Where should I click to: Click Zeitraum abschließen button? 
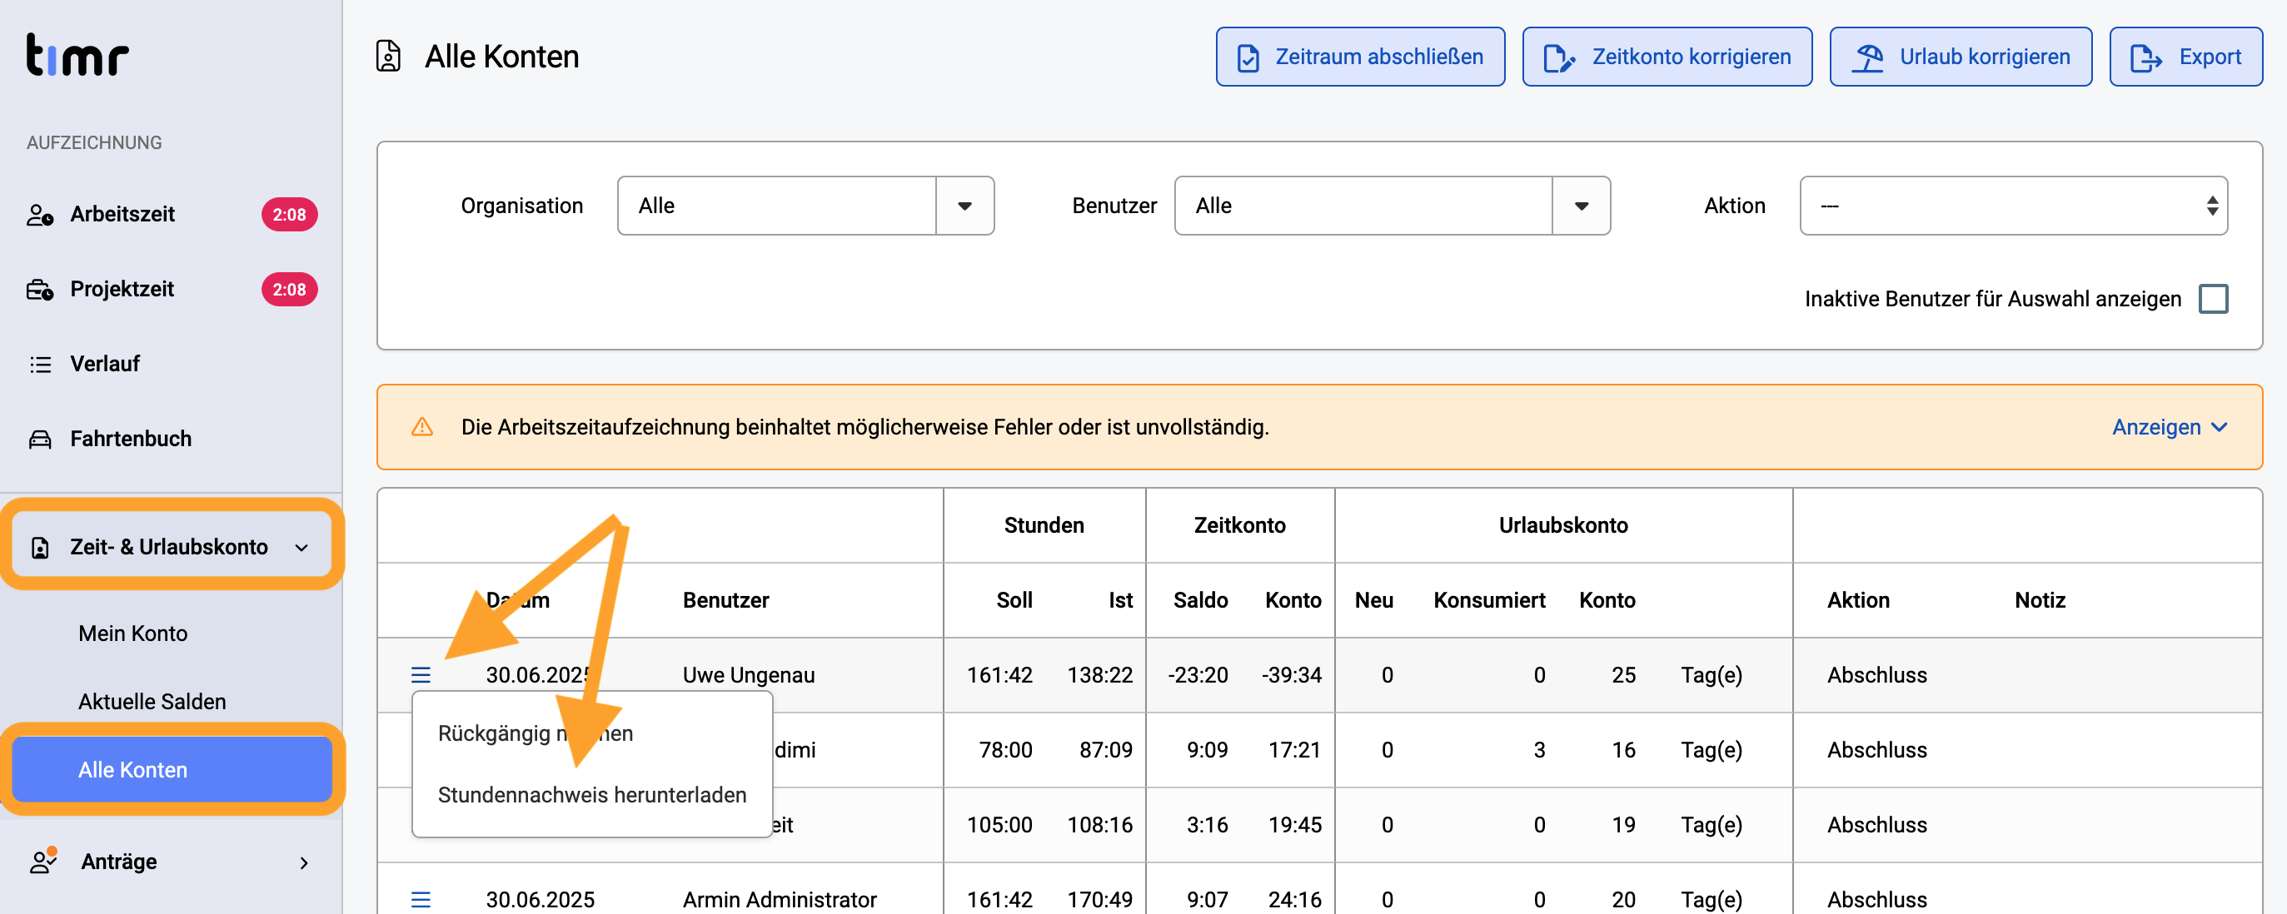point(1360,57)
